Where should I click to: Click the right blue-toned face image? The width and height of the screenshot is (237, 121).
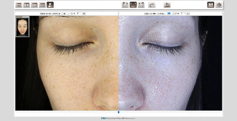170,63
